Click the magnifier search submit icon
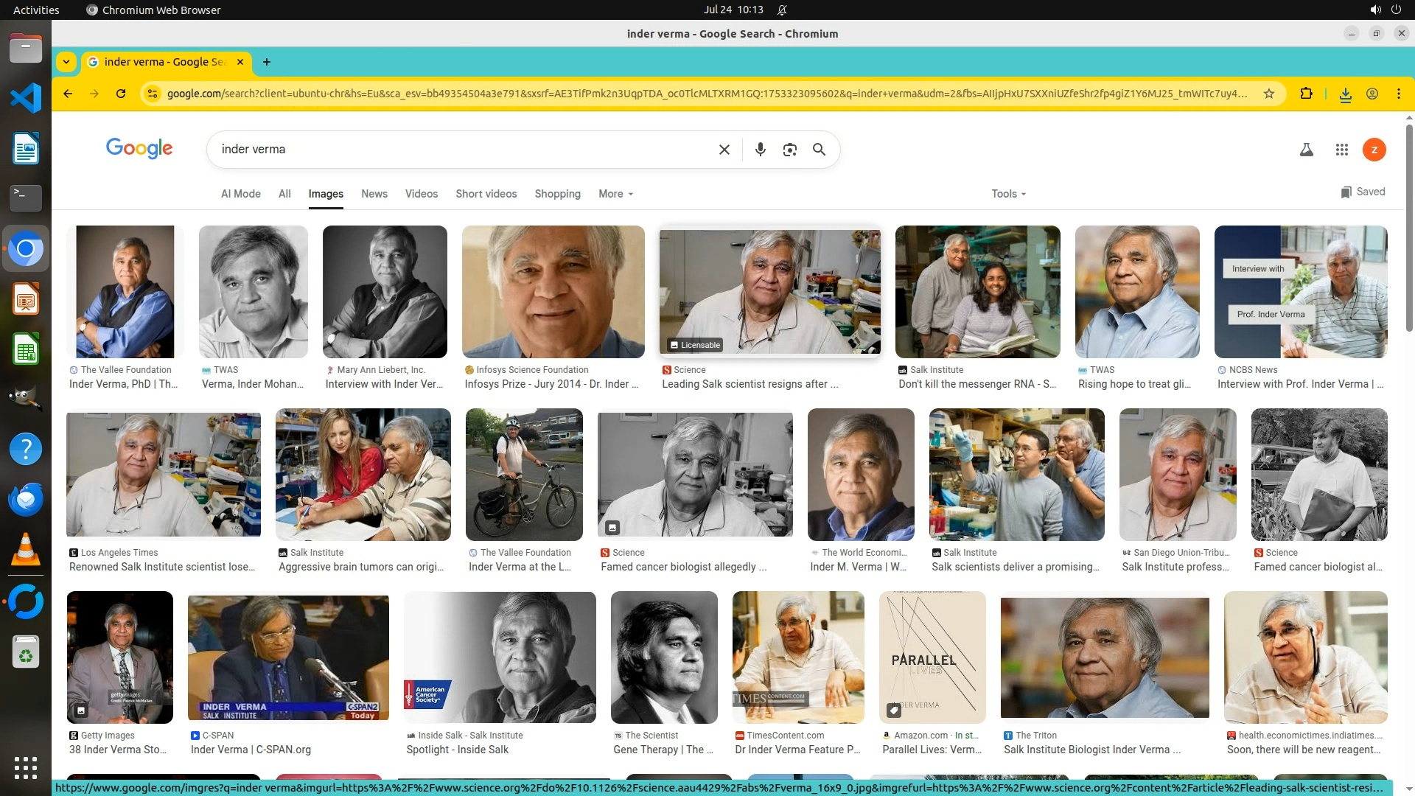 pos(819,150)
